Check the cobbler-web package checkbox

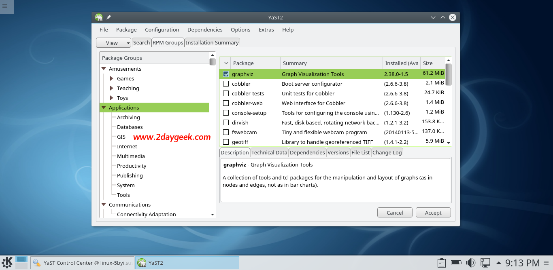(226, 103)
